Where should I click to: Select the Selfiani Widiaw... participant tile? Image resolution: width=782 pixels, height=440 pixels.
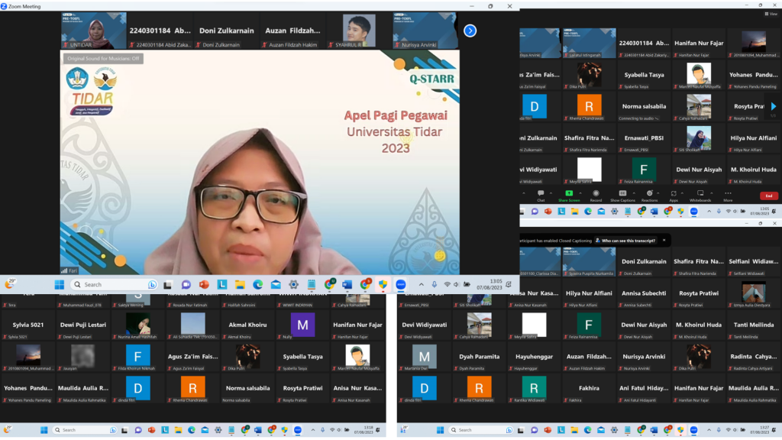click(x=754, y=262)
